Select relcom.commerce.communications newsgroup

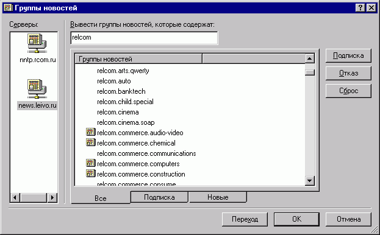pyautogui.click(x=146, y=153)
